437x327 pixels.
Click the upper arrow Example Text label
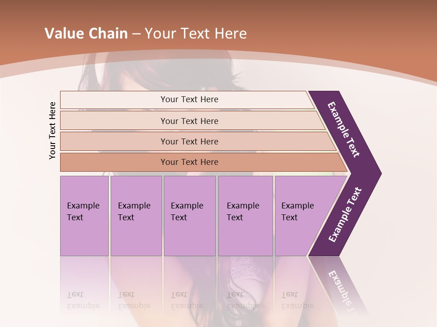pos(343,129)
